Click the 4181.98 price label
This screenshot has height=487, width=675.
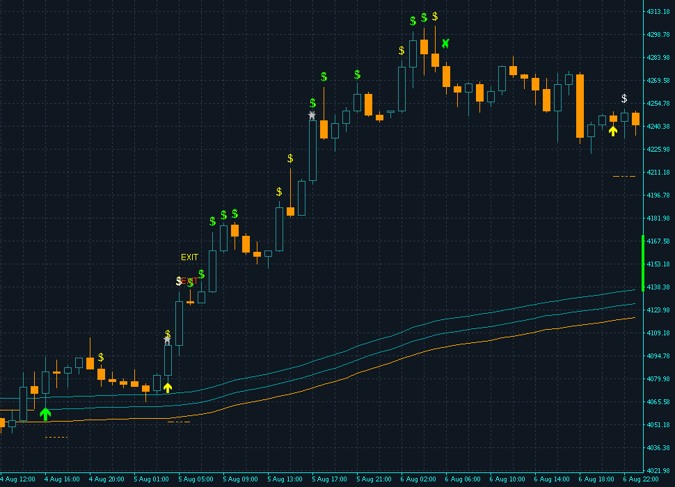pos(658,218)
